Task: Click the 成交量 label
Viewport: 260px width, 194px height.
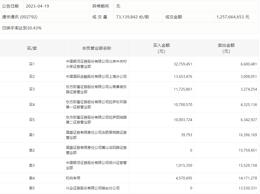Action: [100, 17]
